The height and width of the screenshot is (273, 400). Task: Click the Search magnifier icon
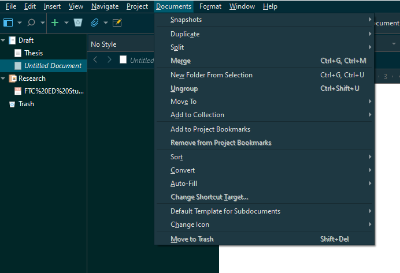[31, 23]
